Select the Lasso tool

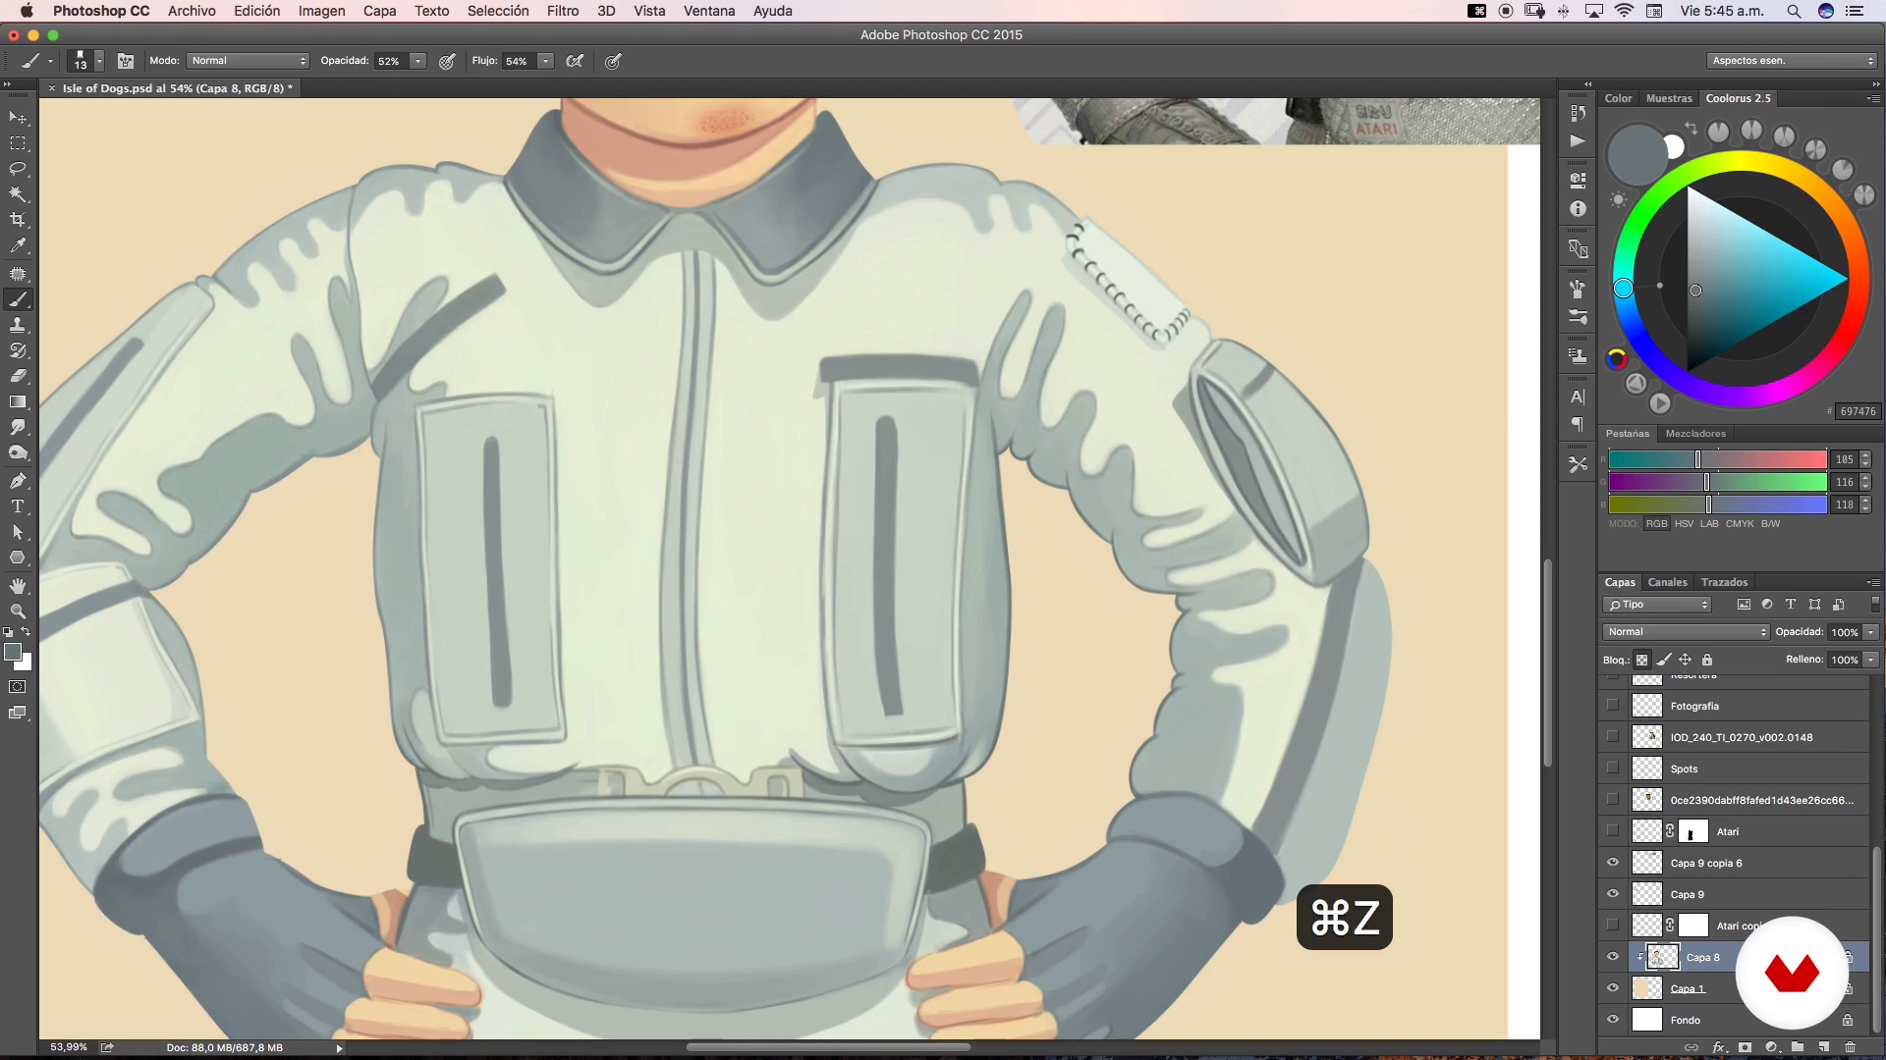click(18, 169)
